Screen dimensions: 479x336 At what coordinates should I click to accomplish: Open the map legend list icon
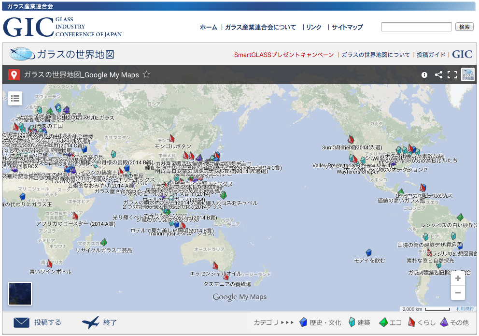coord(15,99)
